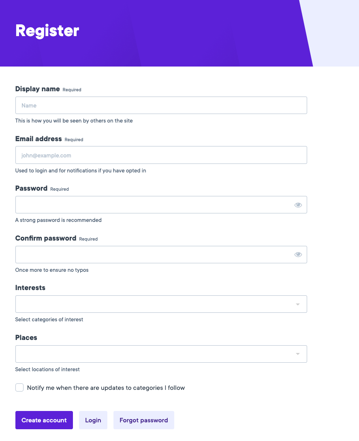Click the Display name Required label
Image resolution: width=359 pixels, height=441 pixels.
[72, 90]
